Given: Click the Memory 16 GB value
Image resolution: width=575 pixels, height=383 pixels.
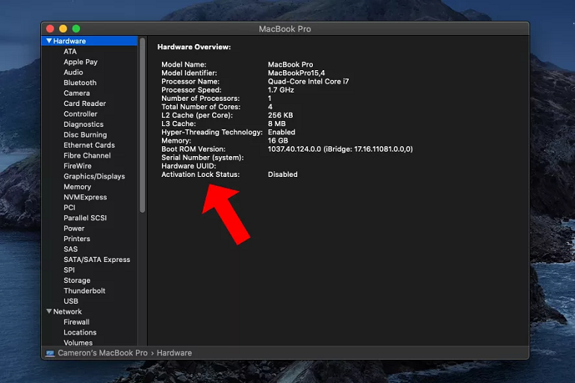Looking at the screenshot, I should tap(278, 140).
